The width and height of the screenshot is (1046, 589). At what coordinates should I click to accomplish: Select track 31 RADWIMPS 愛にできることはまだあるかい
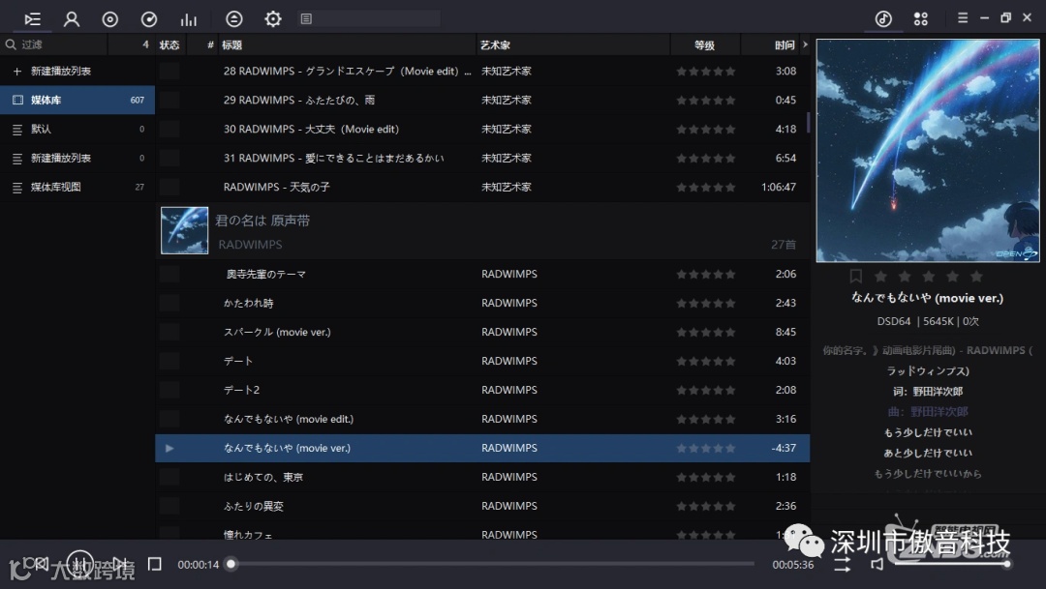tap(483, 158)
